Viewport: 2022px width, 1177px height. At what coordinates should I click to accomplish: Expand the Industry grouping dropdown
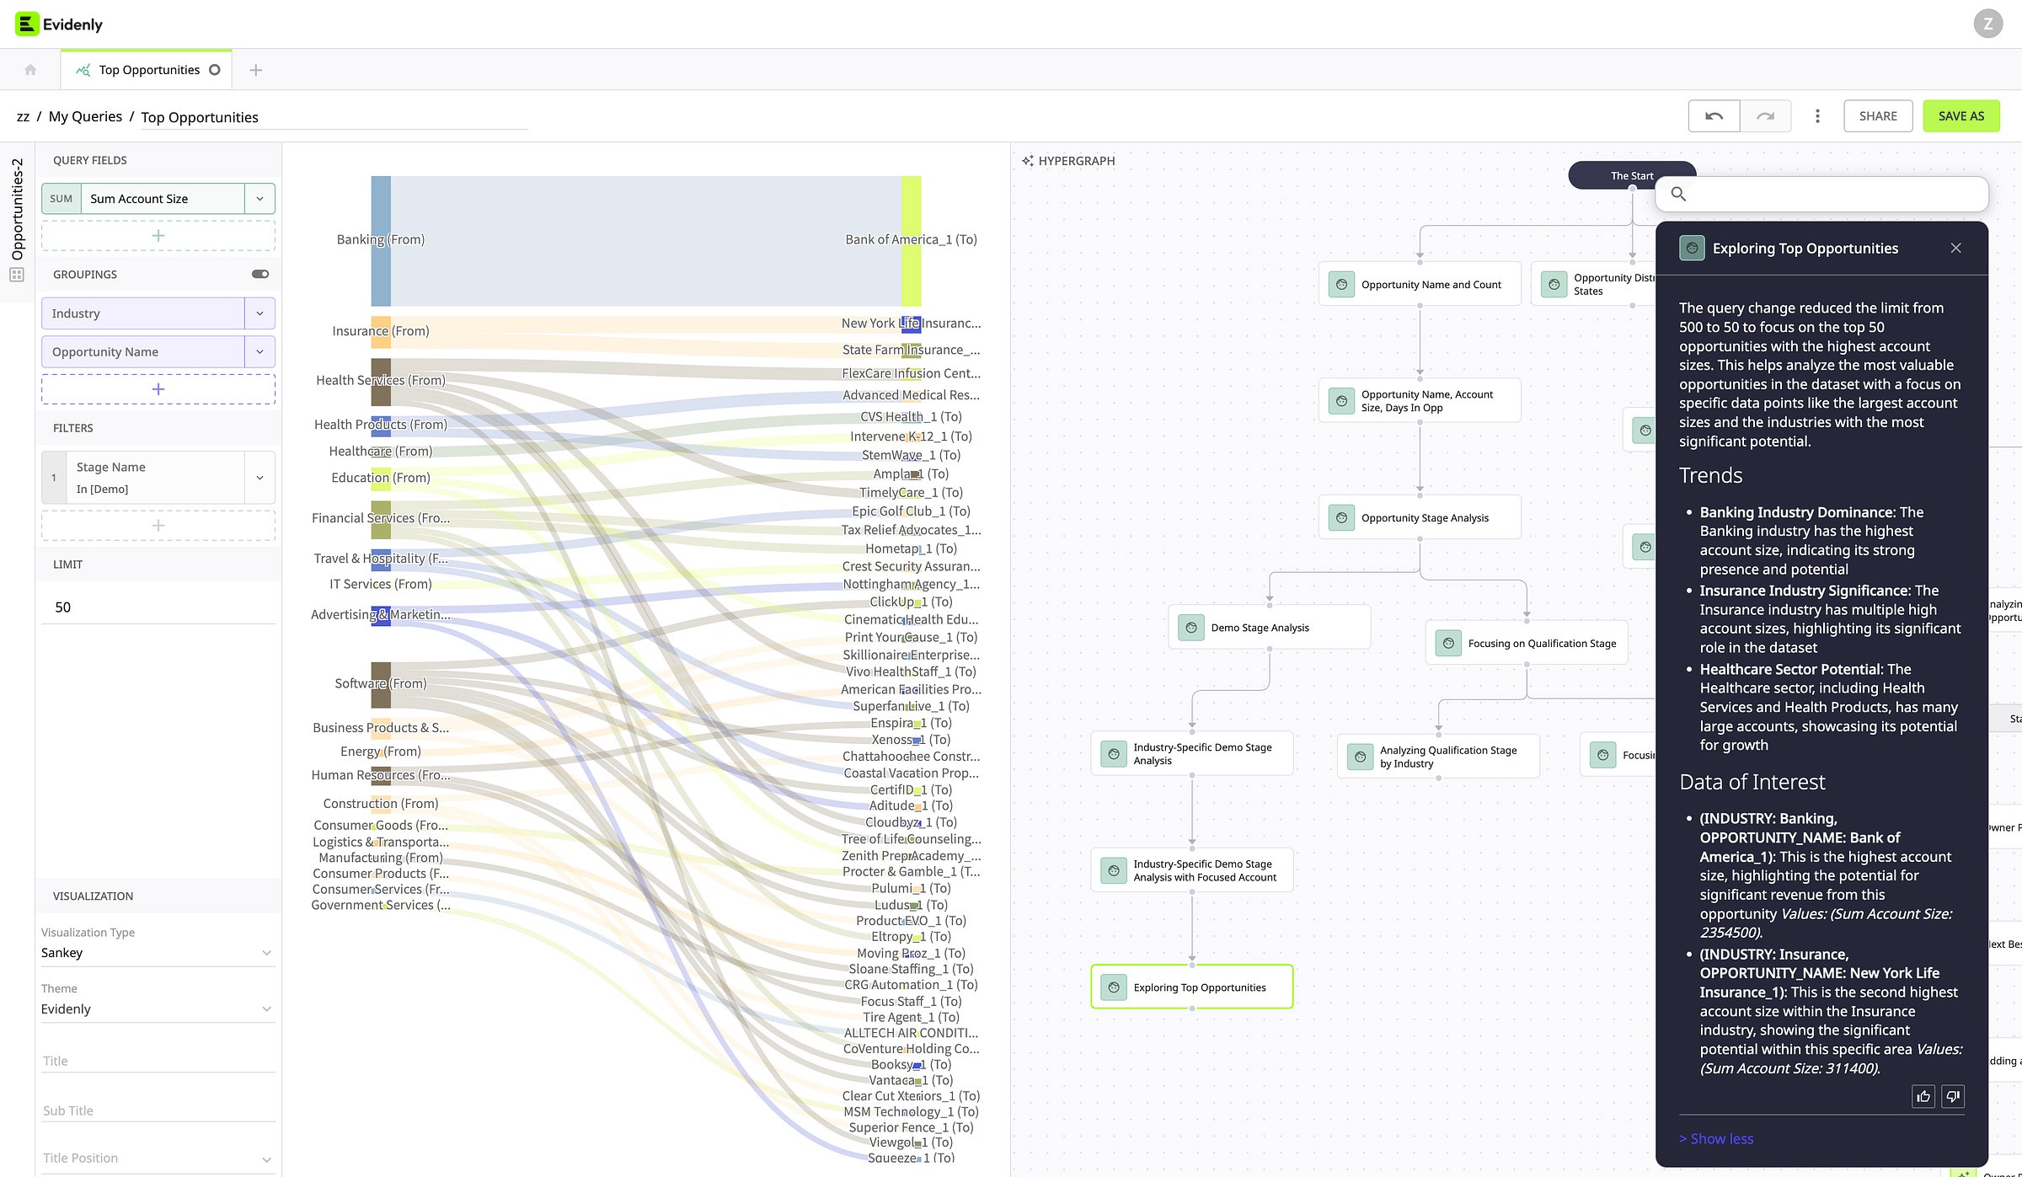pos(259,313)
